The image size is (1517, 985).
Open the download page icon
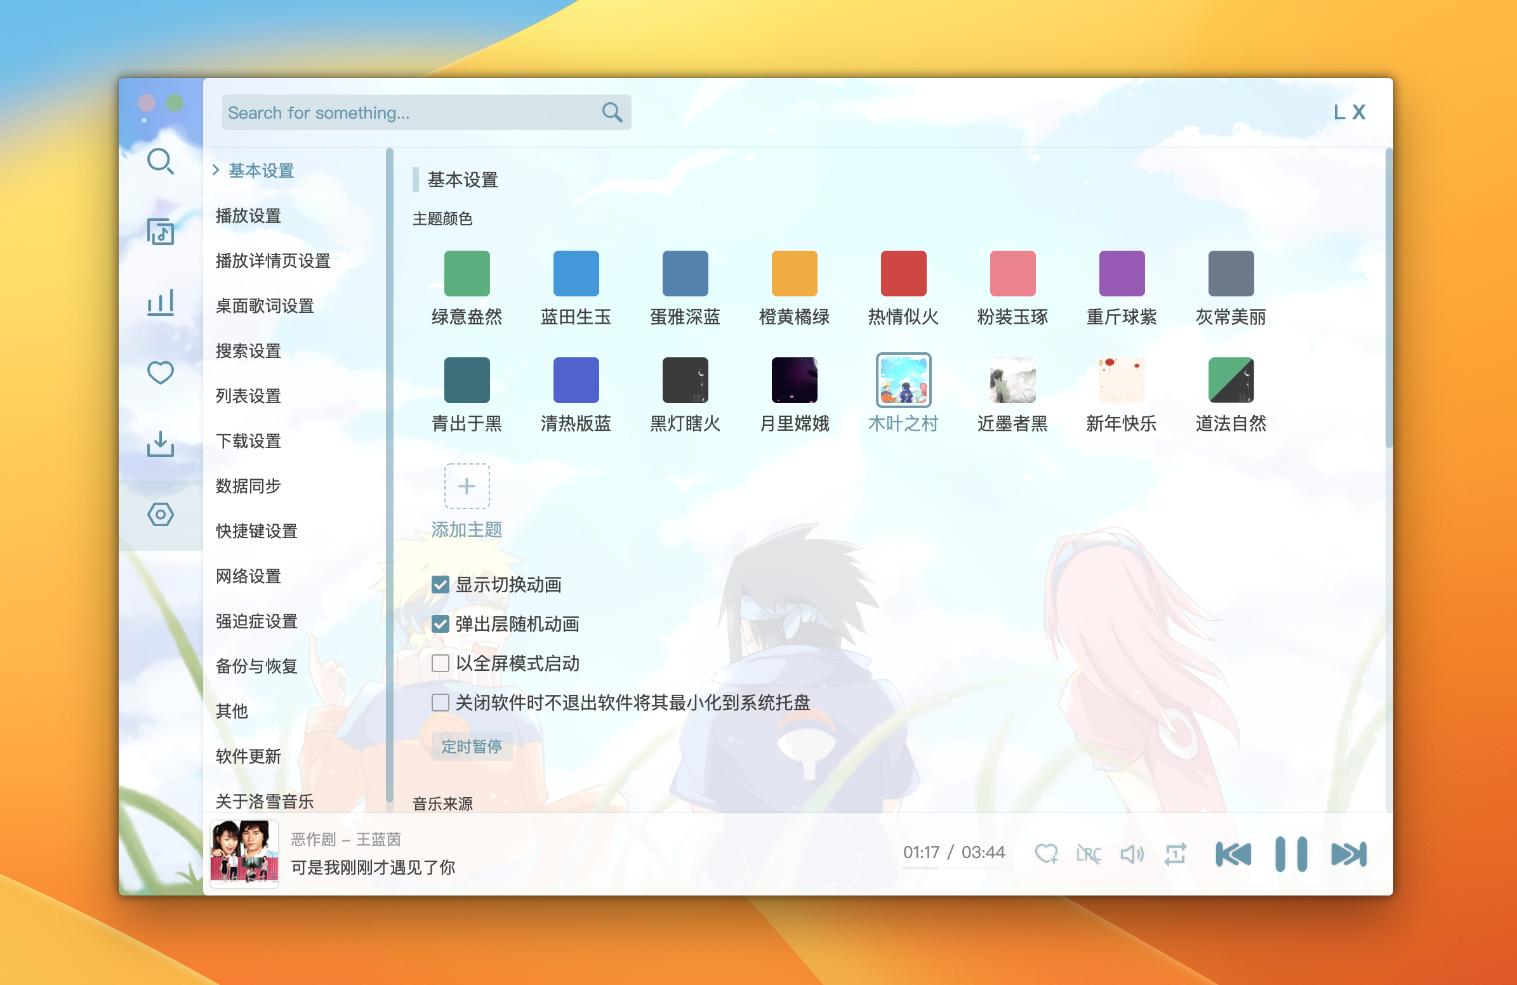[x=160, y=444]
